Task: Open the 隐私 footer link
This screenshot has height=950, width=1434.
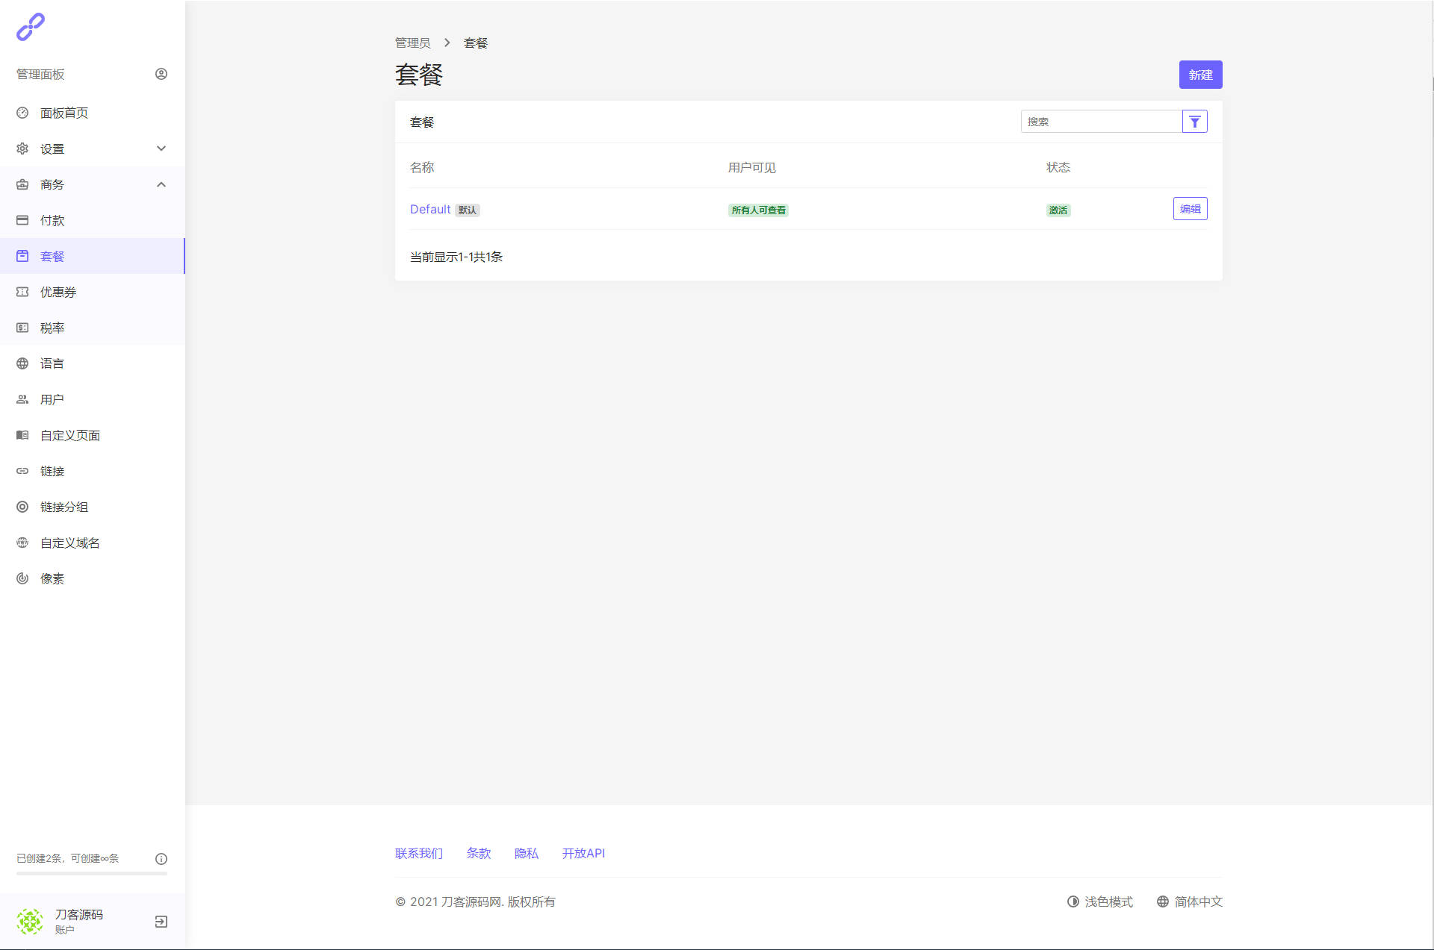Action: click(527, 853)
